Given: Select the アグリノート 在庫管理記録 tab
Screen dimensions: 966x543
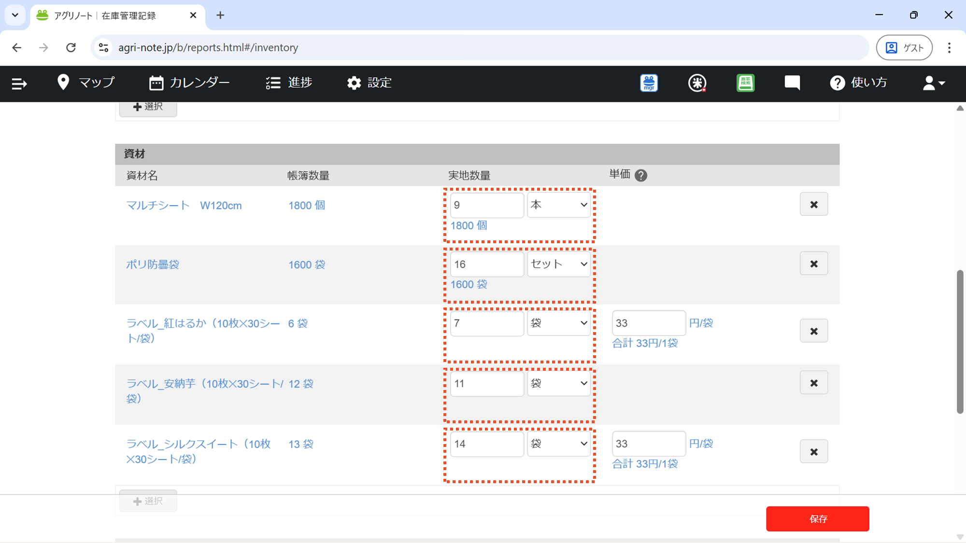Looking at the screenshot, I should click(x=117, y=15).
